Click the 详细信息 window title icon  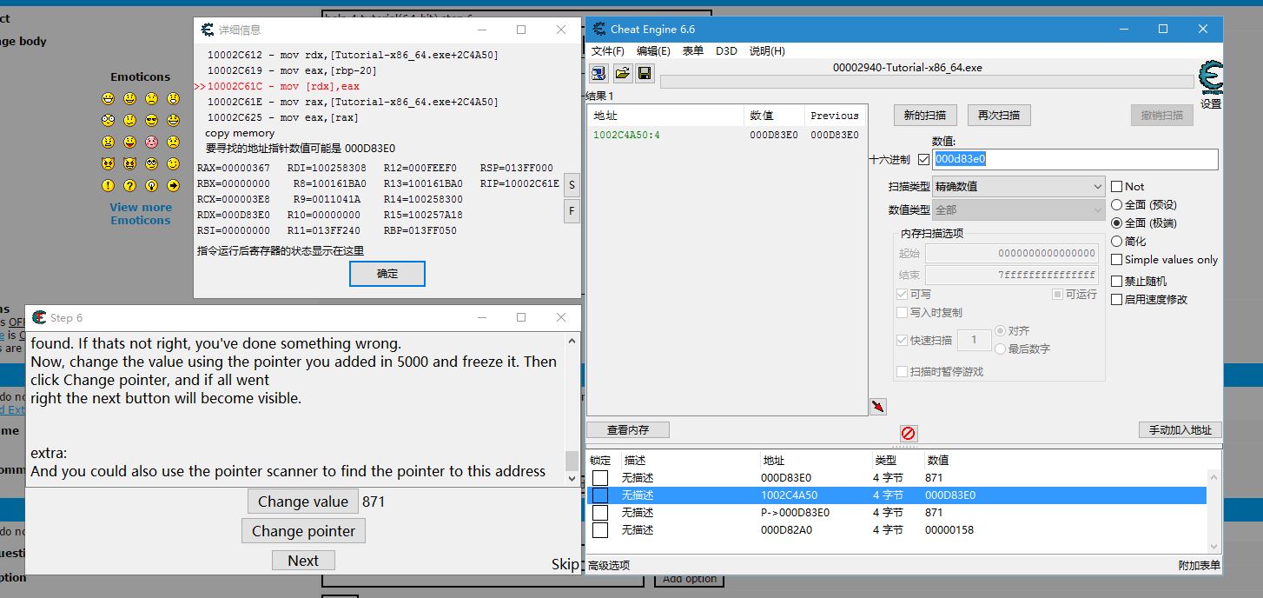point(208,29)
